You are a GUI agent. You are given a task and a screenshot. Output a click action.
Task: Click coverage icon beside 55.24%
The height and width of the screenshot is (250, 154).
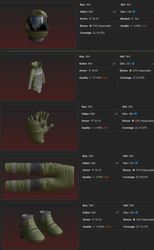point(134,78)
